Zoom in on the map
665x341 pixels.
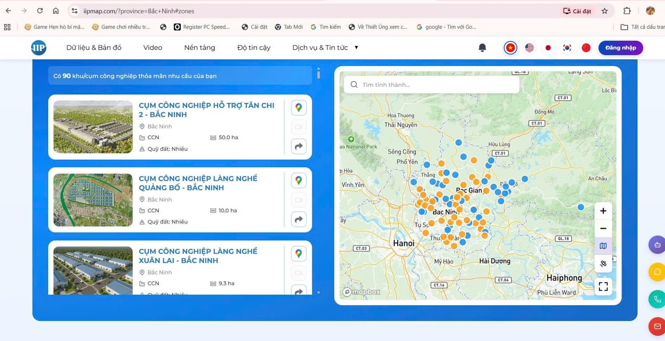(603, 211)
